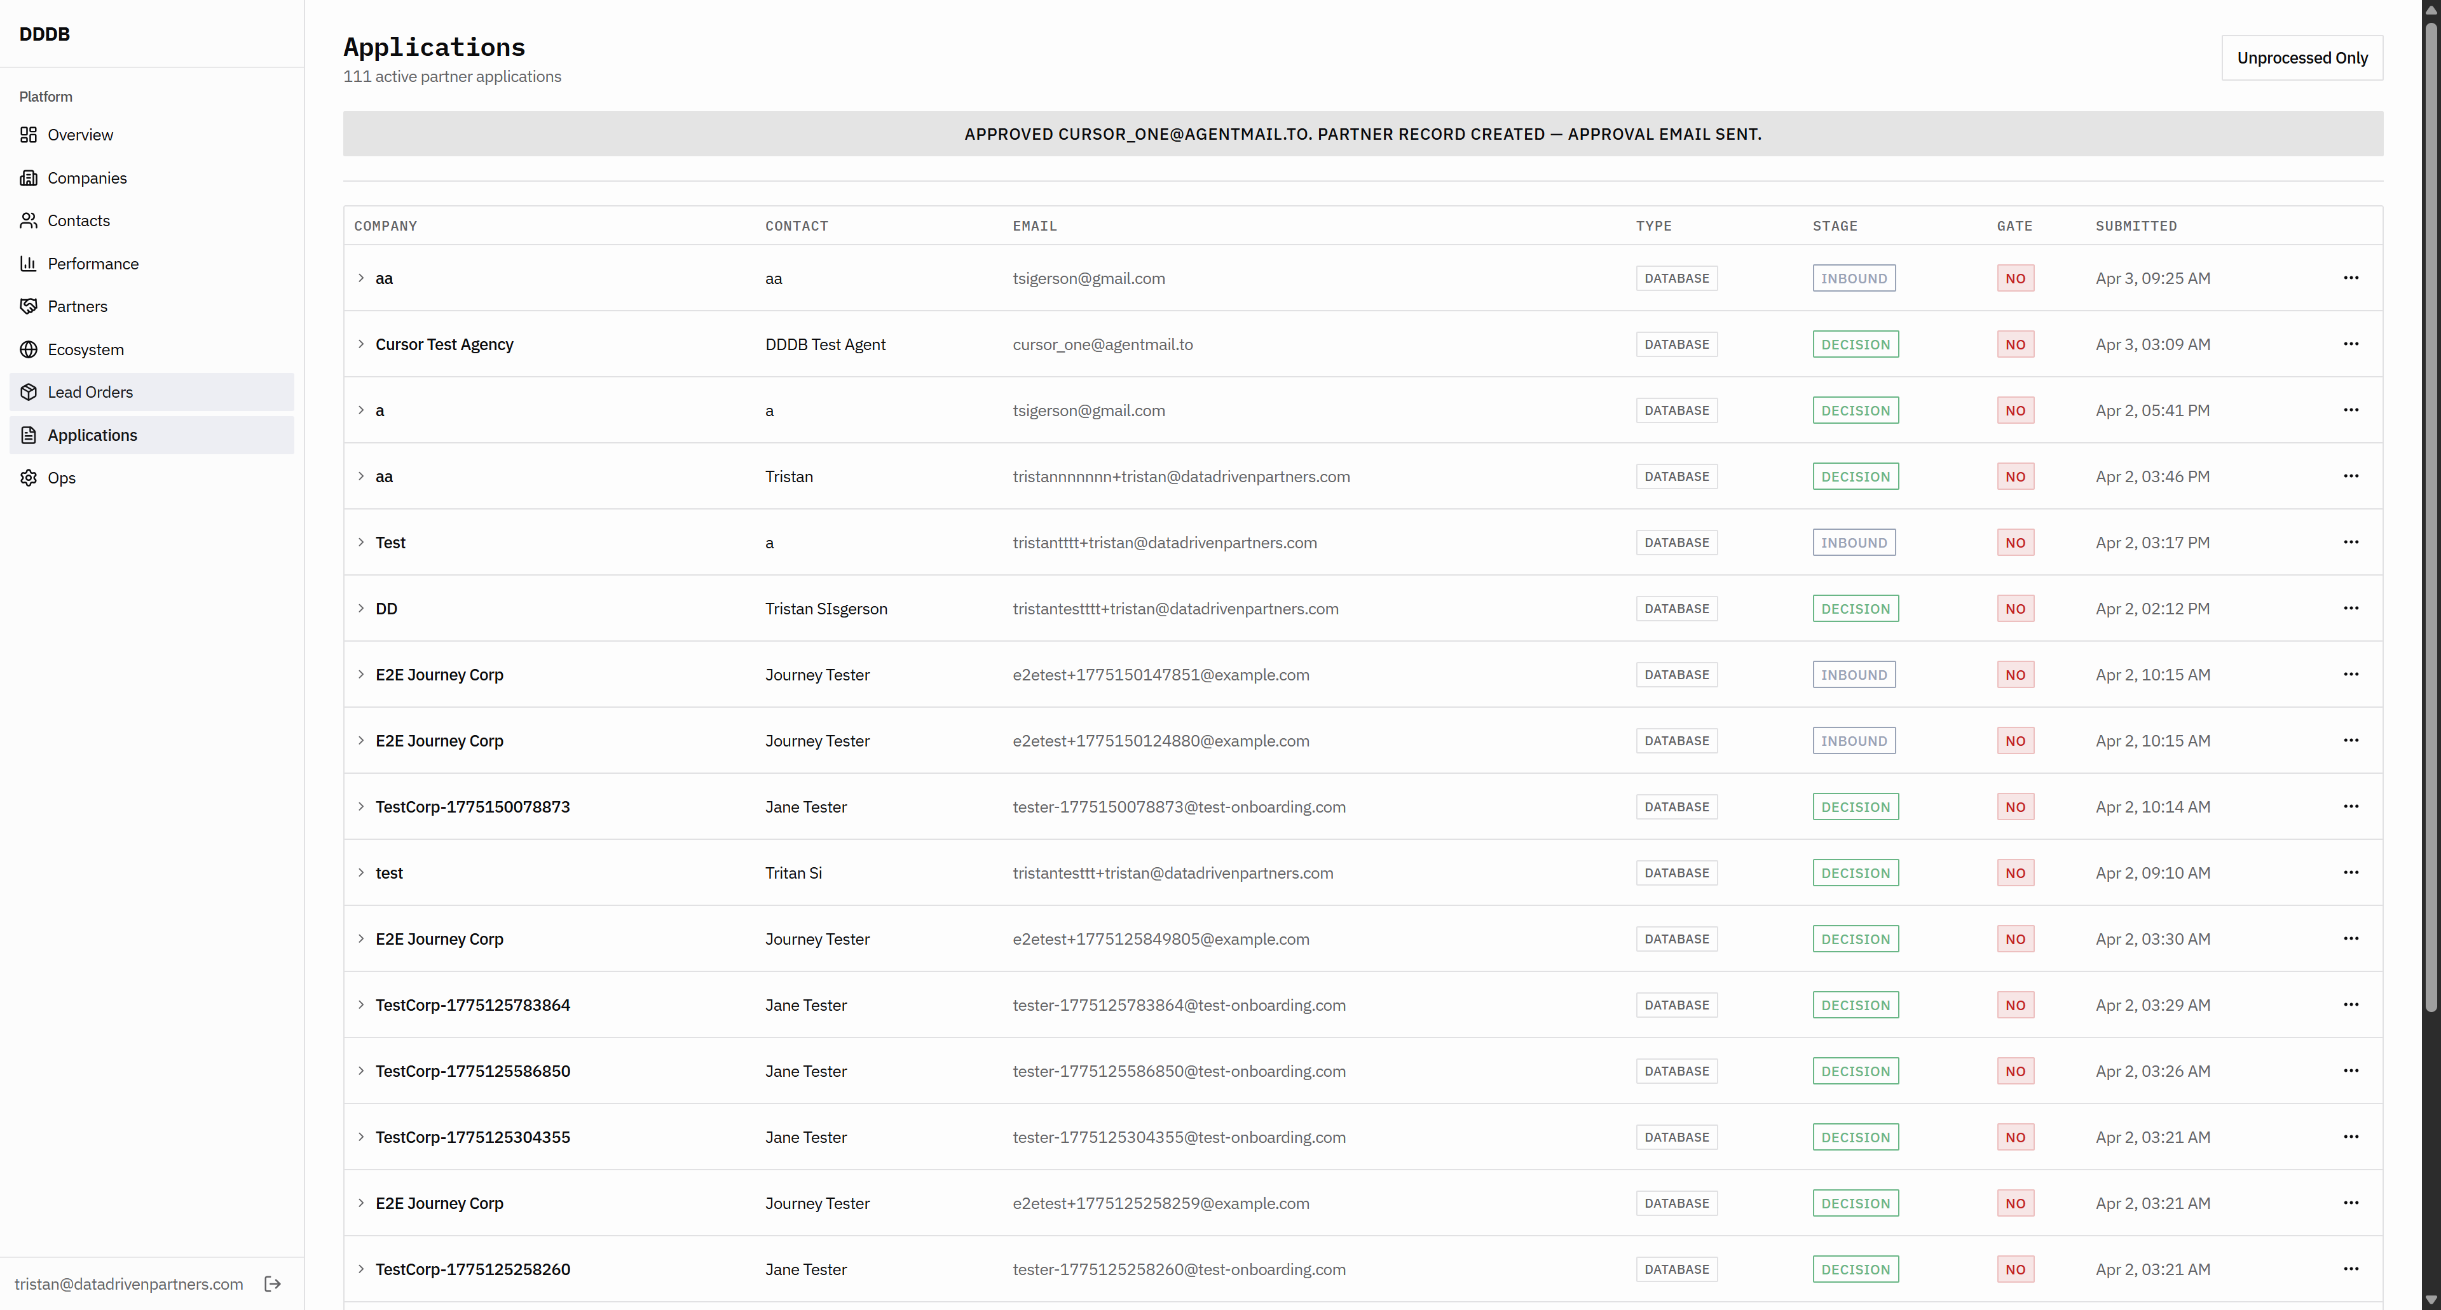Click the Contacts people icon
Image resolution: width=2441 pixels, height=1310 pixels.
click(x=29, y=220)
